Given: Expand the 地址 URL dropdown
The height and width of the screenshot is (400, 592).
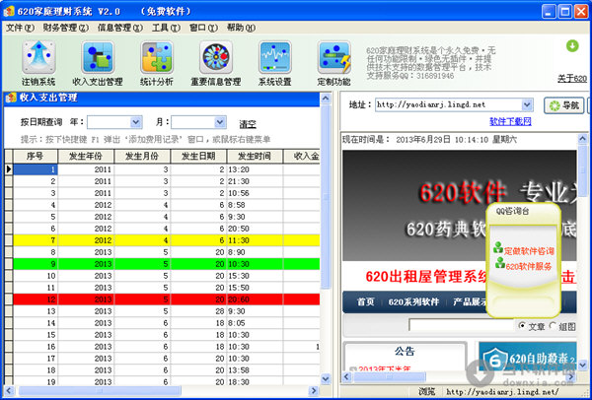Looking at the screenshot, I should click(527, 104).
